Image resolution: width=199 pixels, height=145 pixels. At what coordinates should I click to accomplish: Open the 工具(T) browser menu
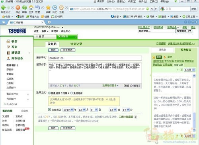pos(154,2)
